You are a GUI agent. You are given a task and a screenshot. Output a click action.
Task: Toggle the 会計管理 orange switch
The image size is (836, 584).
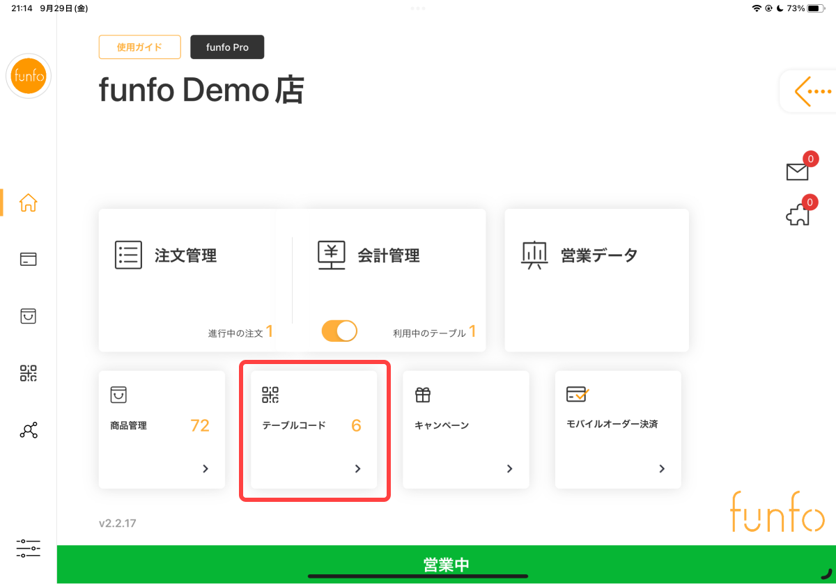click(x=339, y=331)
